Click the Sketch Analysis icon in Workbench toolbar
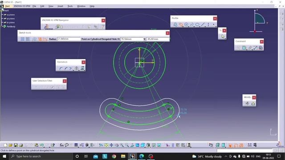 point(248,104)
